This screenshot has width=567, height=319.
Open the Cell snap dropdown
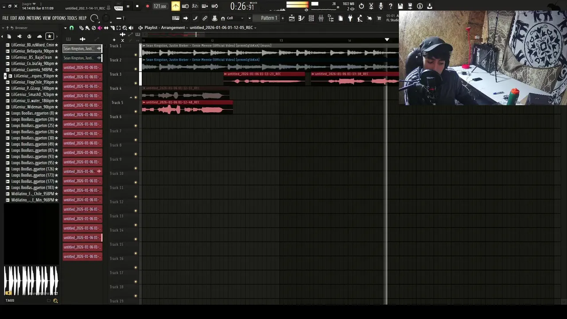[x=235, y=18]
